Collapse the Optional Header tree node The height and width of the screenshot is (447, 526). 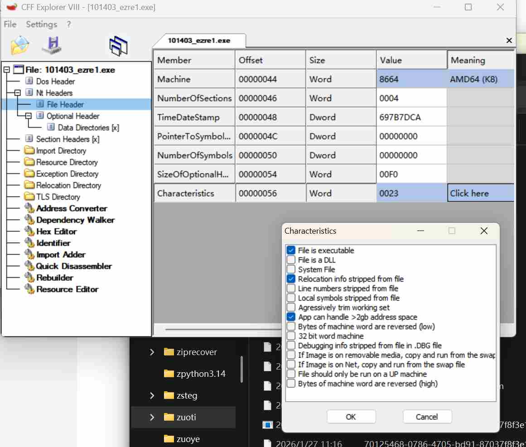point(29,115)
